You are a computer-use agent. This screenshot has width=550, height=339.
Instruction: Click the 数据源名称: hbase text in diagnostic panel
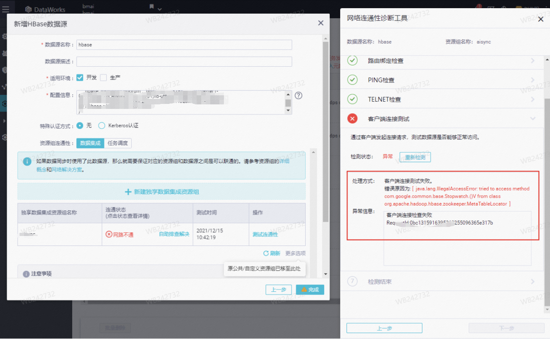coord(369,42)
